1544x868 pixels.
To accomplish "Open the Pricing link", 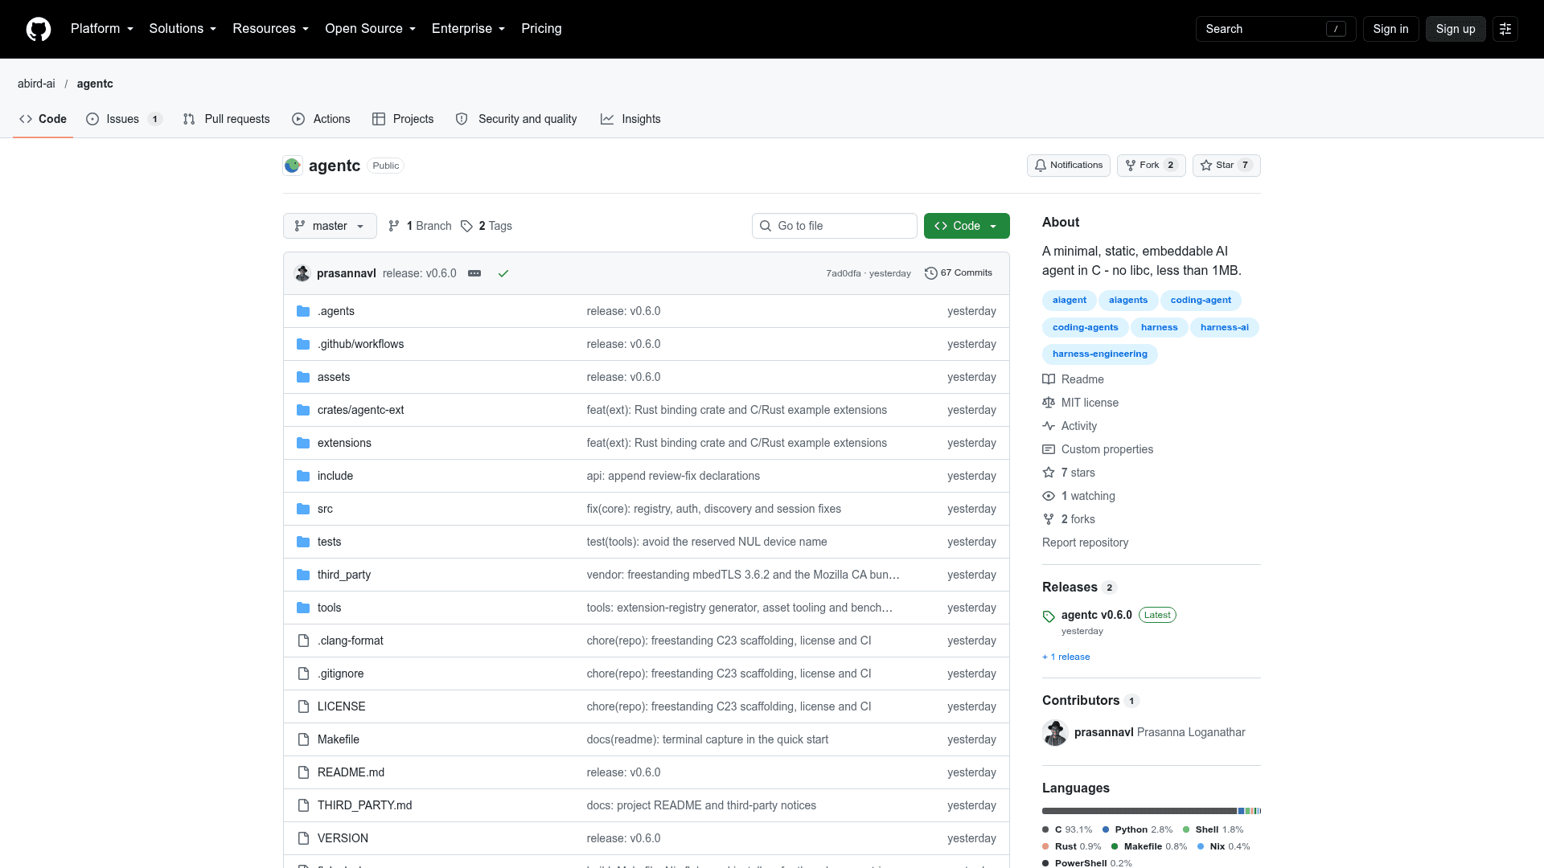I will [541, 29].
